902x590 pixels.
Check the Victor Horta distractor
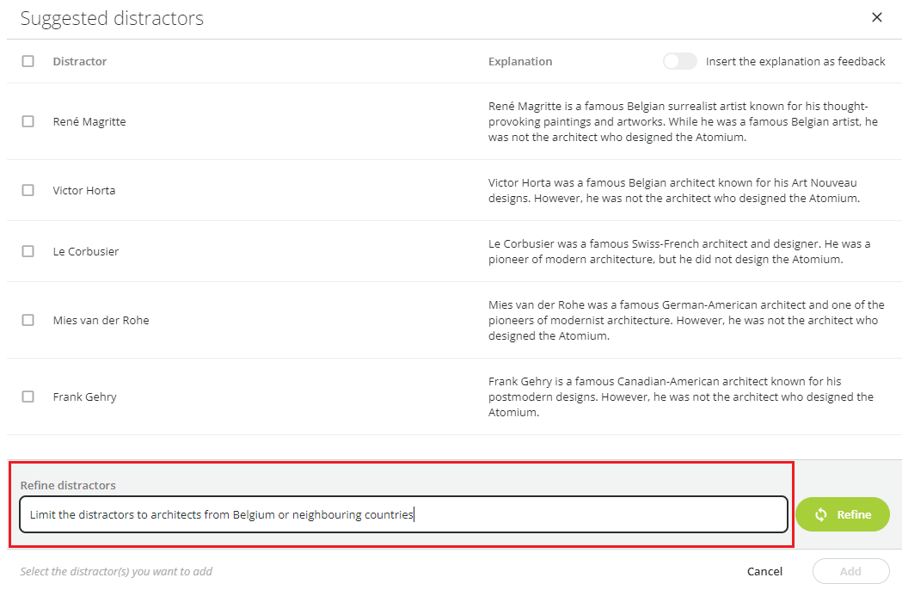click(28, 190)
